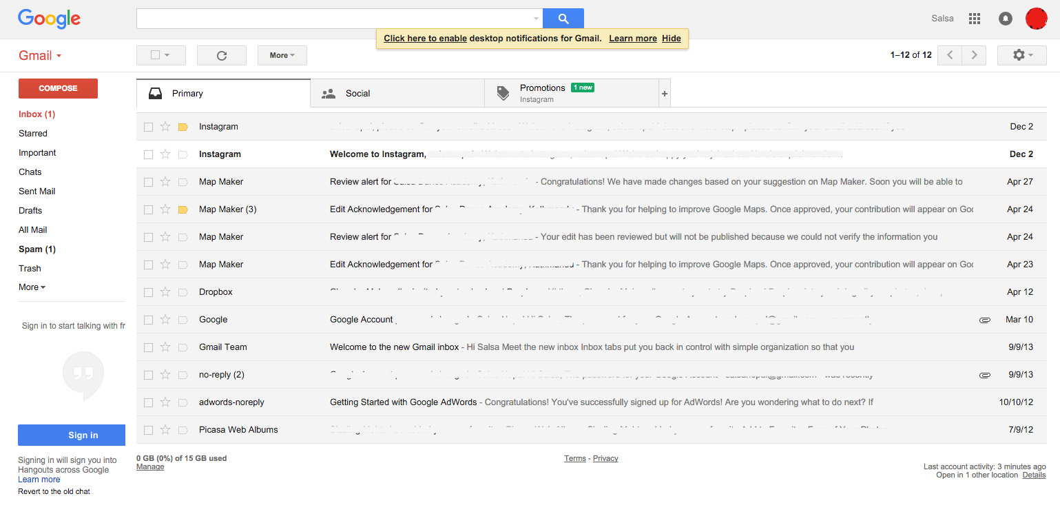Viewport: 1060px width, 514px height.
Task: Open the More actions dropdown in toolbar
Action: pos(282,55)
